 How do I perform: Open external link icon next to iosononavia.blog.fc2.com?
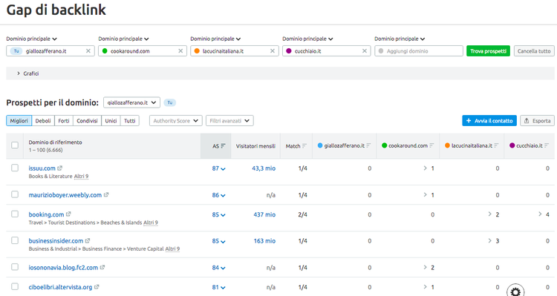click(102, 267)
